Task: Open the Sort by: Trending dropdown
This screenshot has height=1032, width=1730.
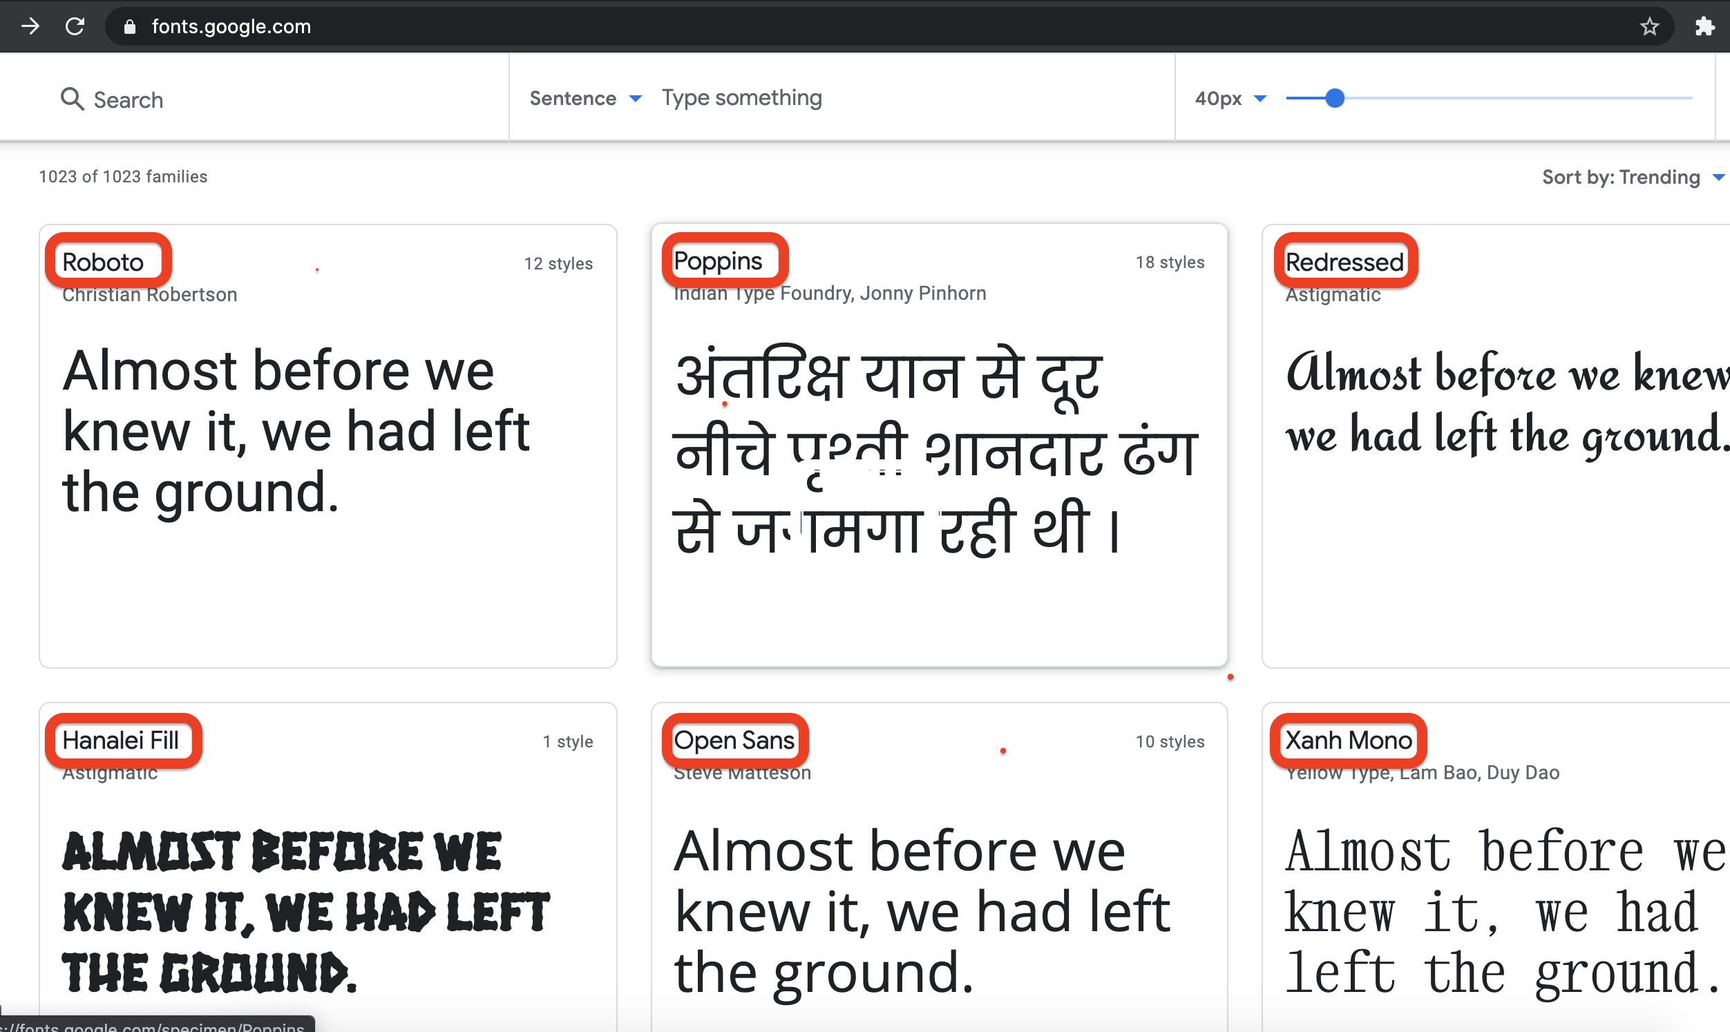Action: tap(1633, 178)
